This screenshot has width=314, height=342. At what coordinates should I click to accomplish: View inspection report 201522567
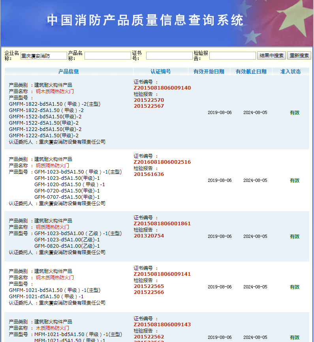(149, 106)
